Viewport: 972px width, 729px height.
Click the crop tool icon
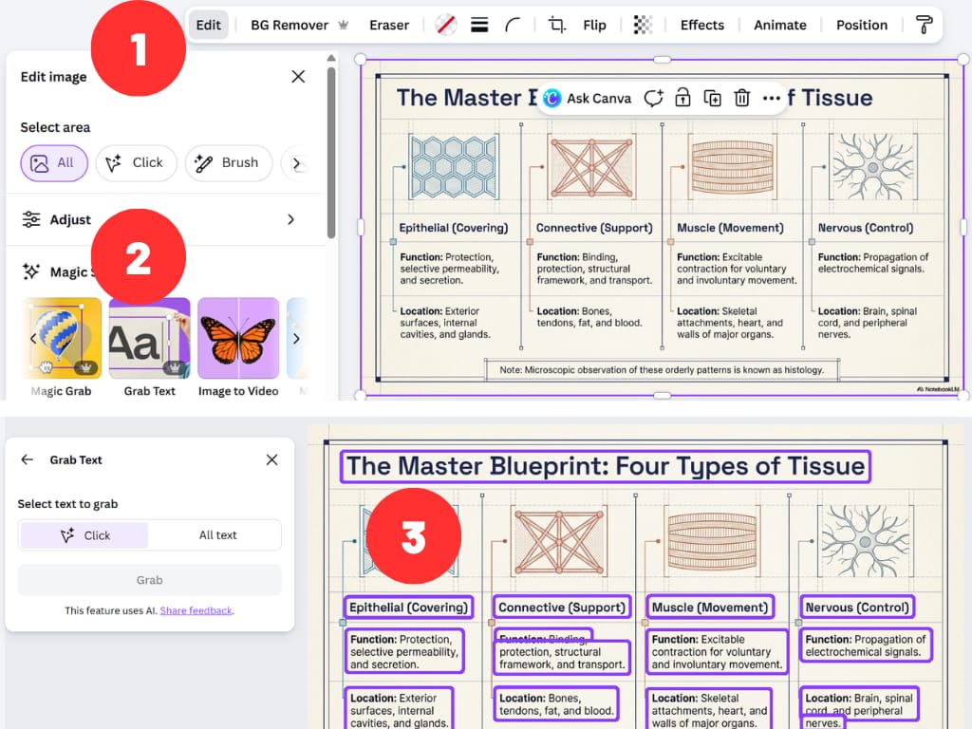click(x=557, y=26)
